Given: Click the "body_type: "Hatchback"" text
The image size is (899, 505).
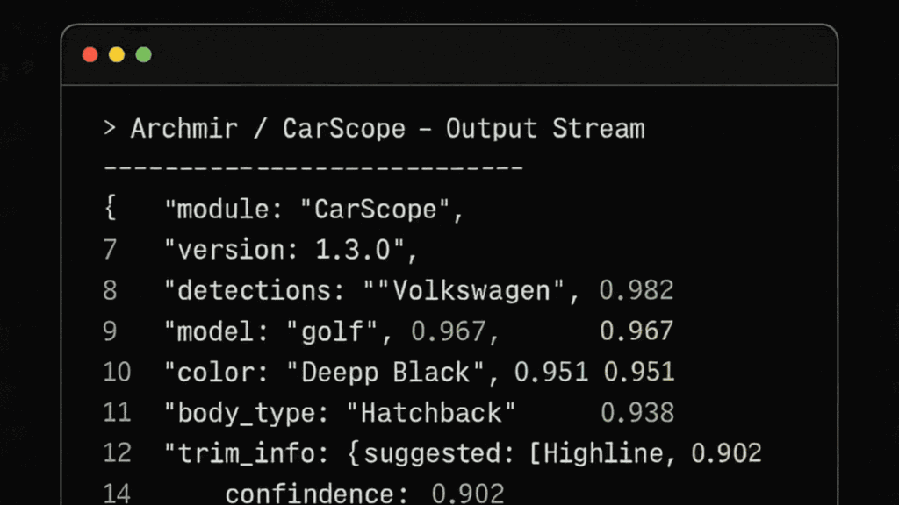Looking at the screenshot, I should click(x=340, y=414).
